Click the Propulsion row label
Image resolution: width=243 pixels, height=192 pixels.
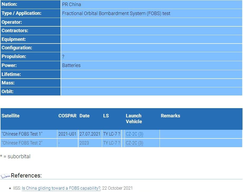14,56
